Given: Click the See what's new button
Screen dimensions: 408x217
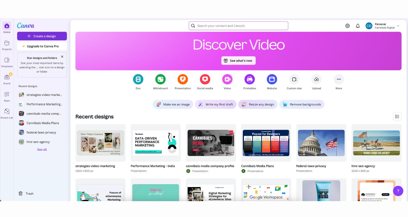Looking at the screenshot, I should (x=239, y=60).
